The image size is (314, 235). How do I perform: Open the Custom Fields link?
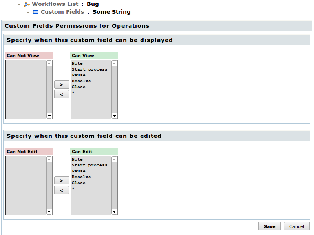point(62,12)
